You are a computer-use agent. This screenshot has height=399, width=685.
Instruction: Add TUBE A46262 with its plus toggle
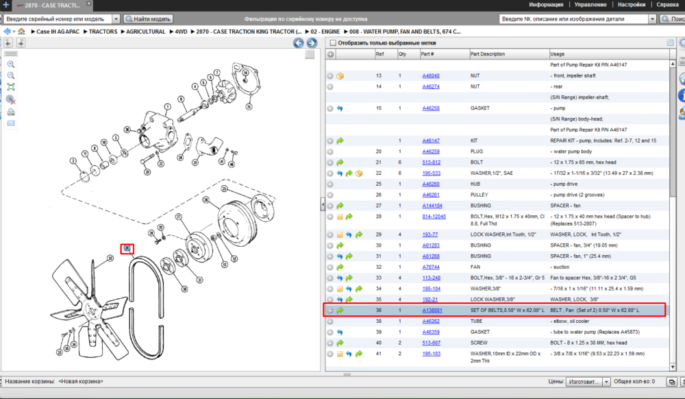tap(330, 322)
